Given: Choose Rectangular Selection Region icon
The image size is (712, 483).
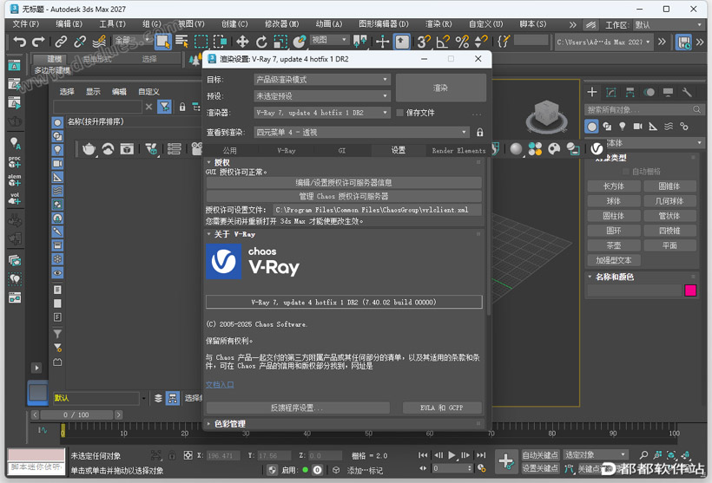Looking at the screenshot, I should (201, 42).
